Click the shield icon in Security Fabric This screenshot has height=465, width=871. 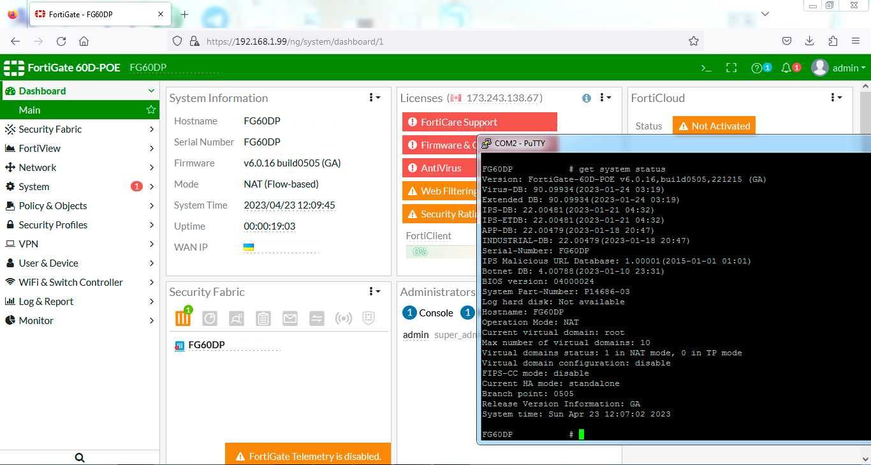369,318
